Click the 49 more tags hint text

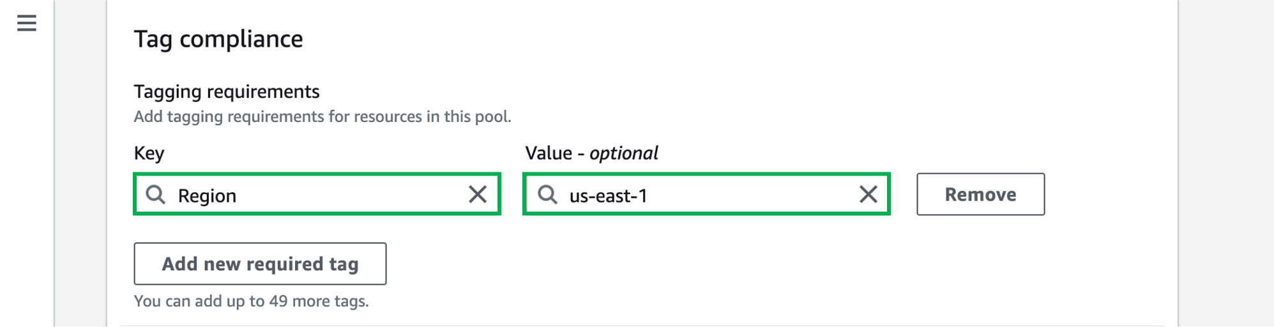coord(251,301)
